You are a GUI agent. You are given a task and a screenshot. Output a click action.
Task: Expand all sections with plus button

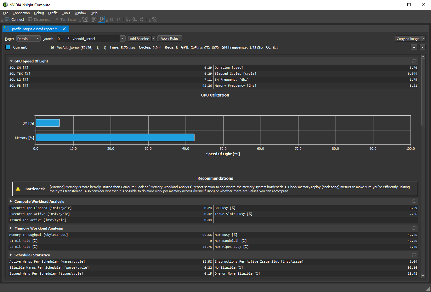[x=414, y=47]
